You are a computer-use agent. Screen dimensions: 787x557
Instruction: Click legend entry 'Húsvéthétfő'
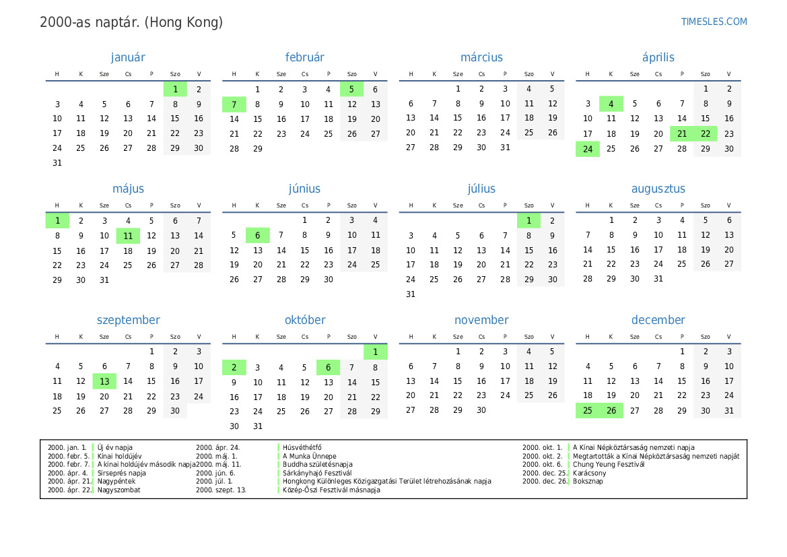(x=302, y=447)
